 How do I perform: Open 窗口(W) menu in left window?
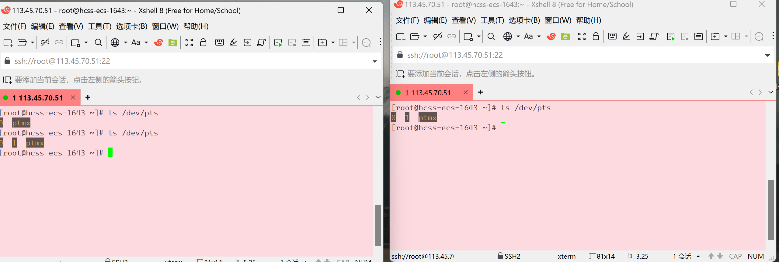tap(165, 26)
